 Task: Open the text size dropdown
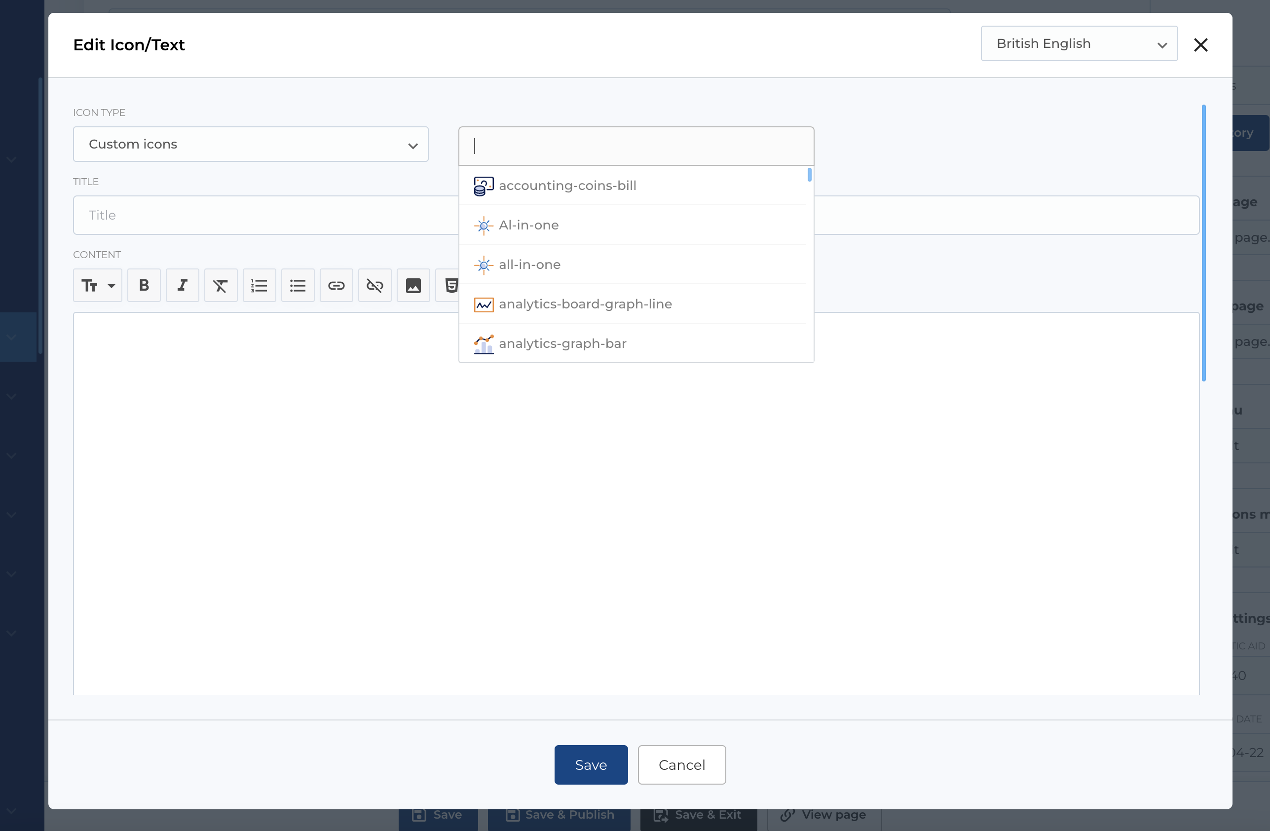coord(98,286)
